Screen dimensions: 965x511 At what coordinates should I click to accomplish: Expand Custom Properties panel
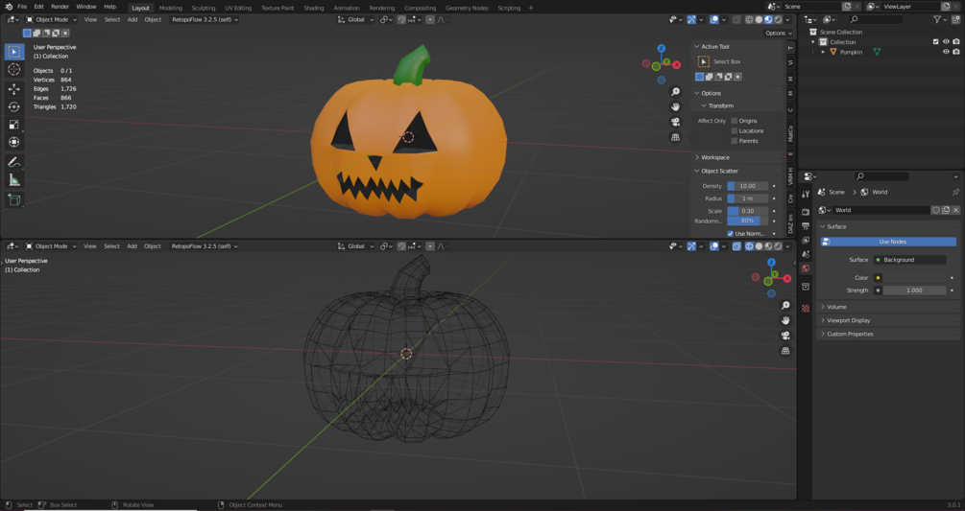point(887,334)
